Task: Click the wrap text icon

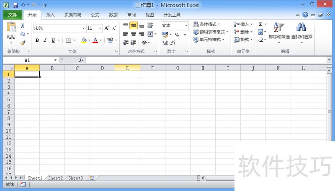Action: 150,25
